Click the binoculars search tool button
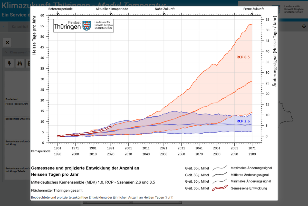Viewport: 308px width, 206px height. pyautogui.click(x=20, y=63)
